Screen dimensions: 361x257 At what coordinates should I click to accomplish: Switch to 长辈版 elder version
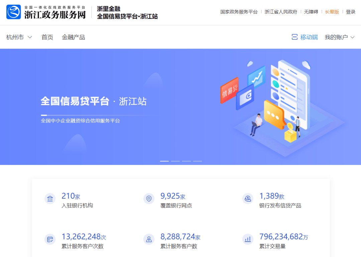pos(332,12)
